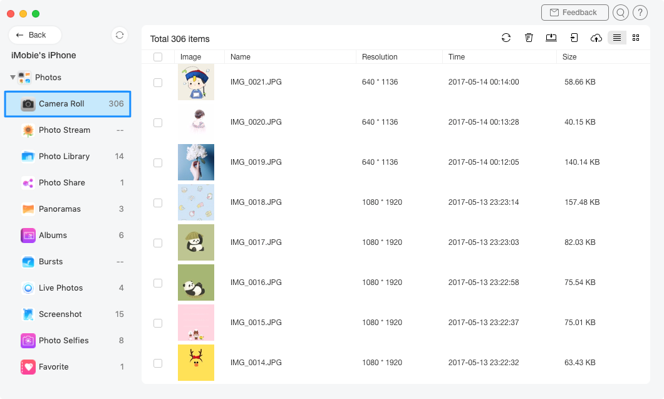The image size is (664, 399).
Task: Open the Photo Library category
Action: [64, 157]
